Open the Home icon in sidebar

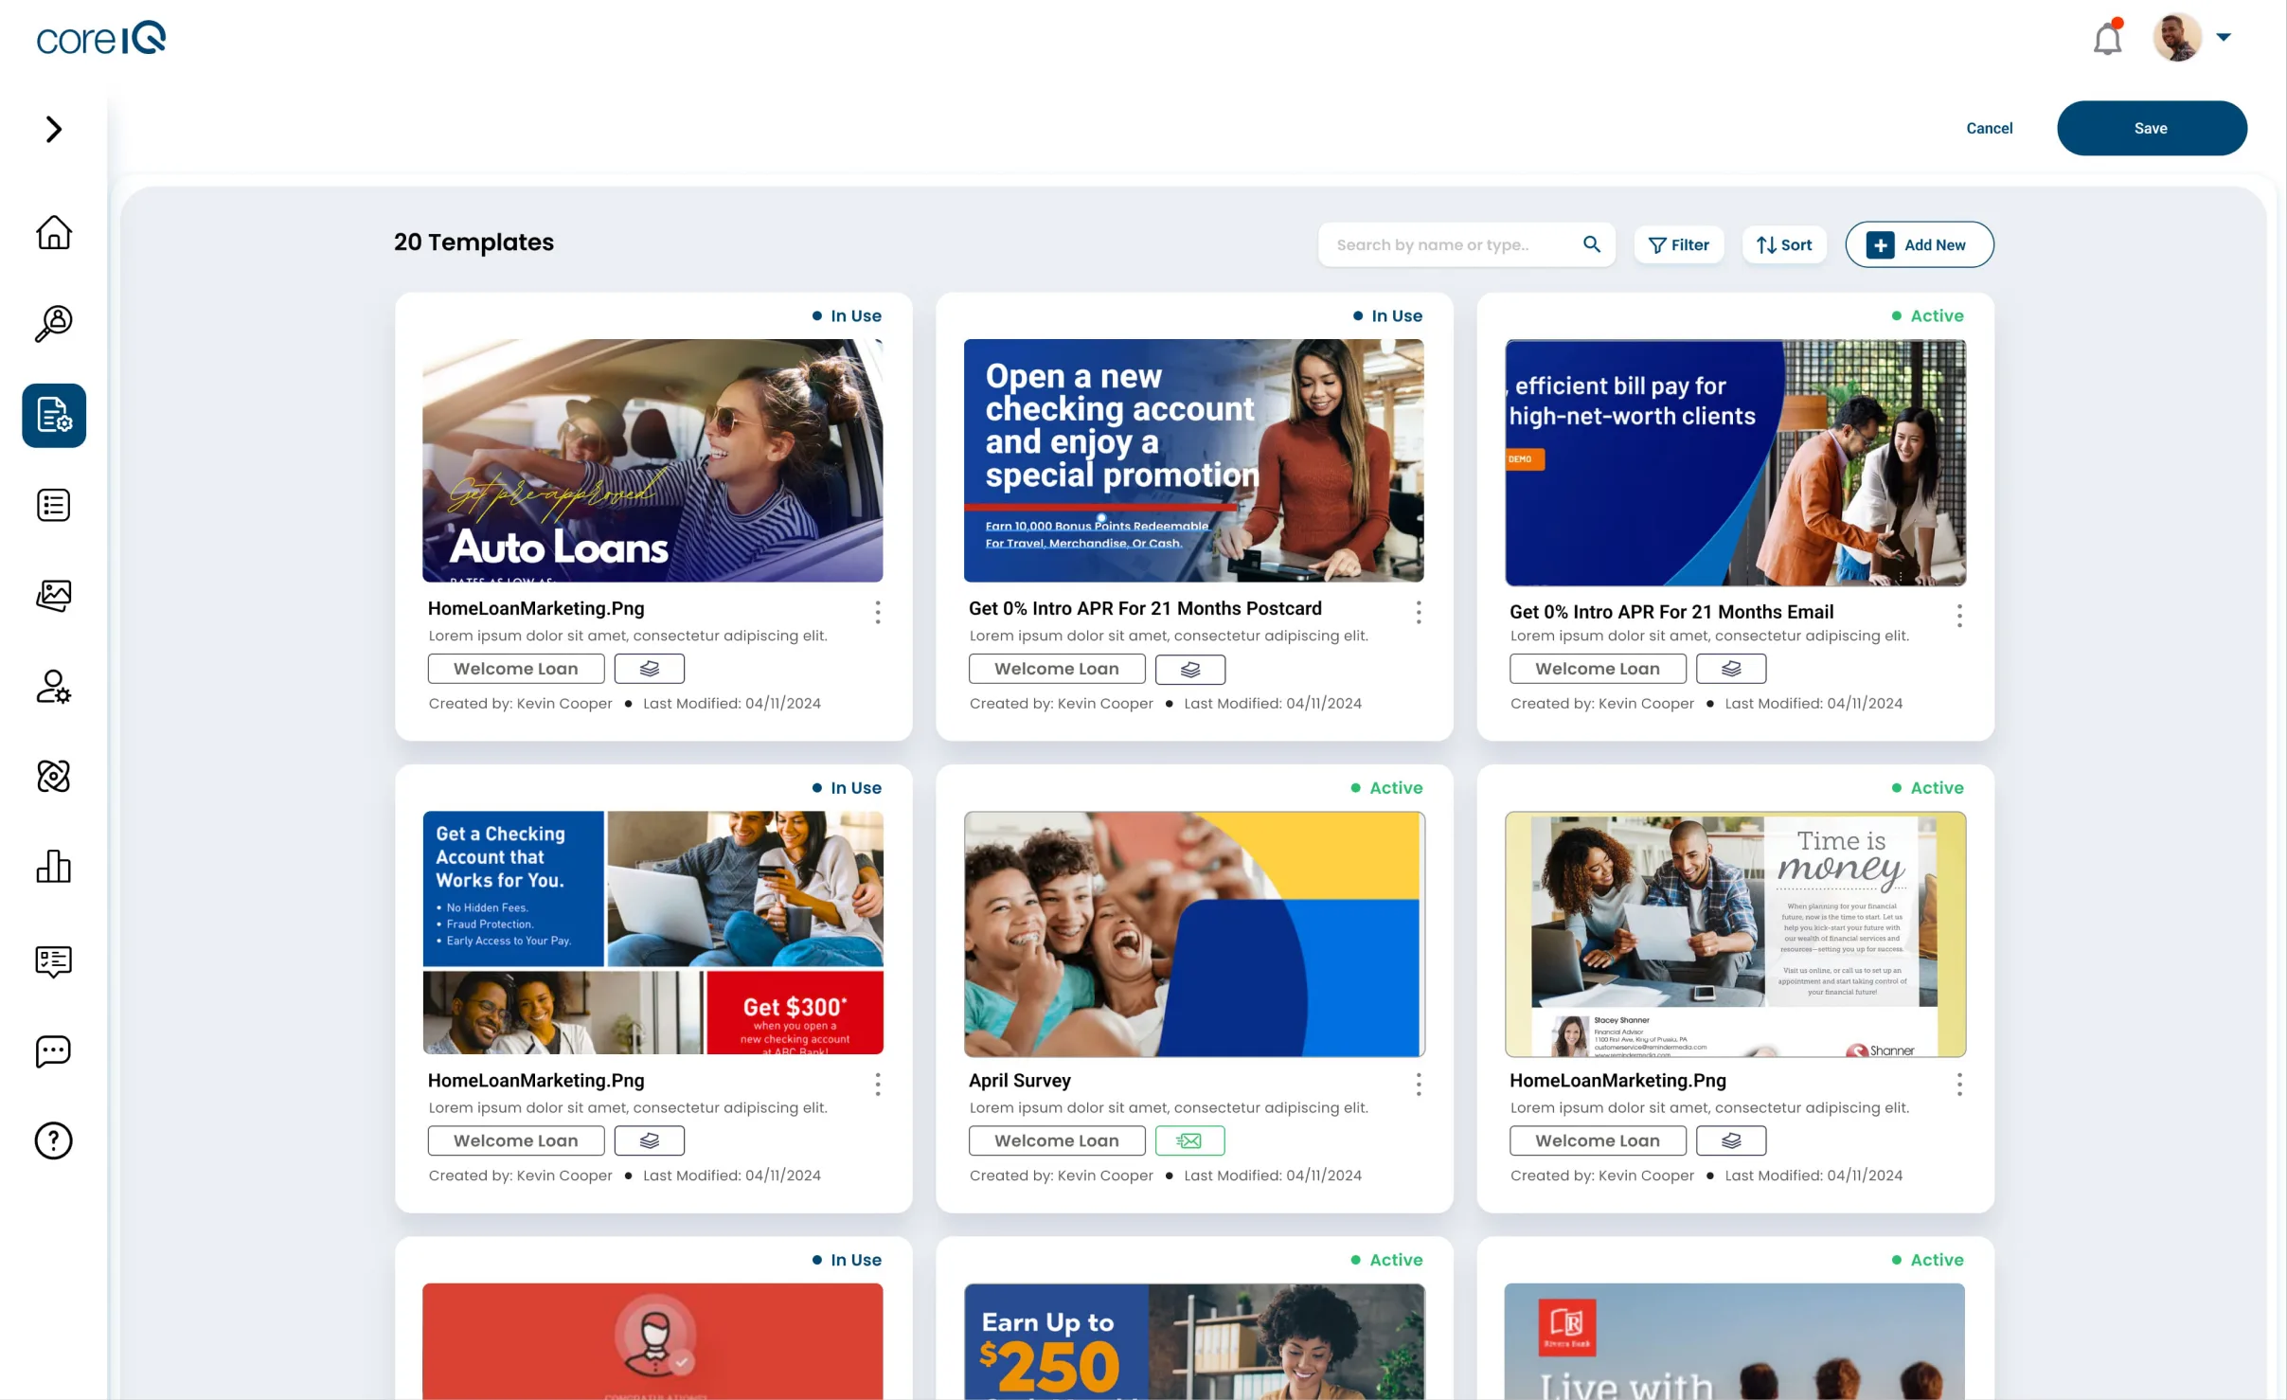click(54, 232)
